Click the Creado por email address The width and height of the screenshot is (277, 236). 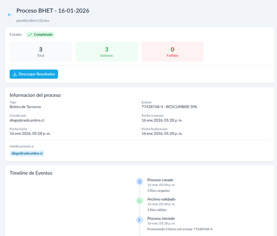click(27, 120)
